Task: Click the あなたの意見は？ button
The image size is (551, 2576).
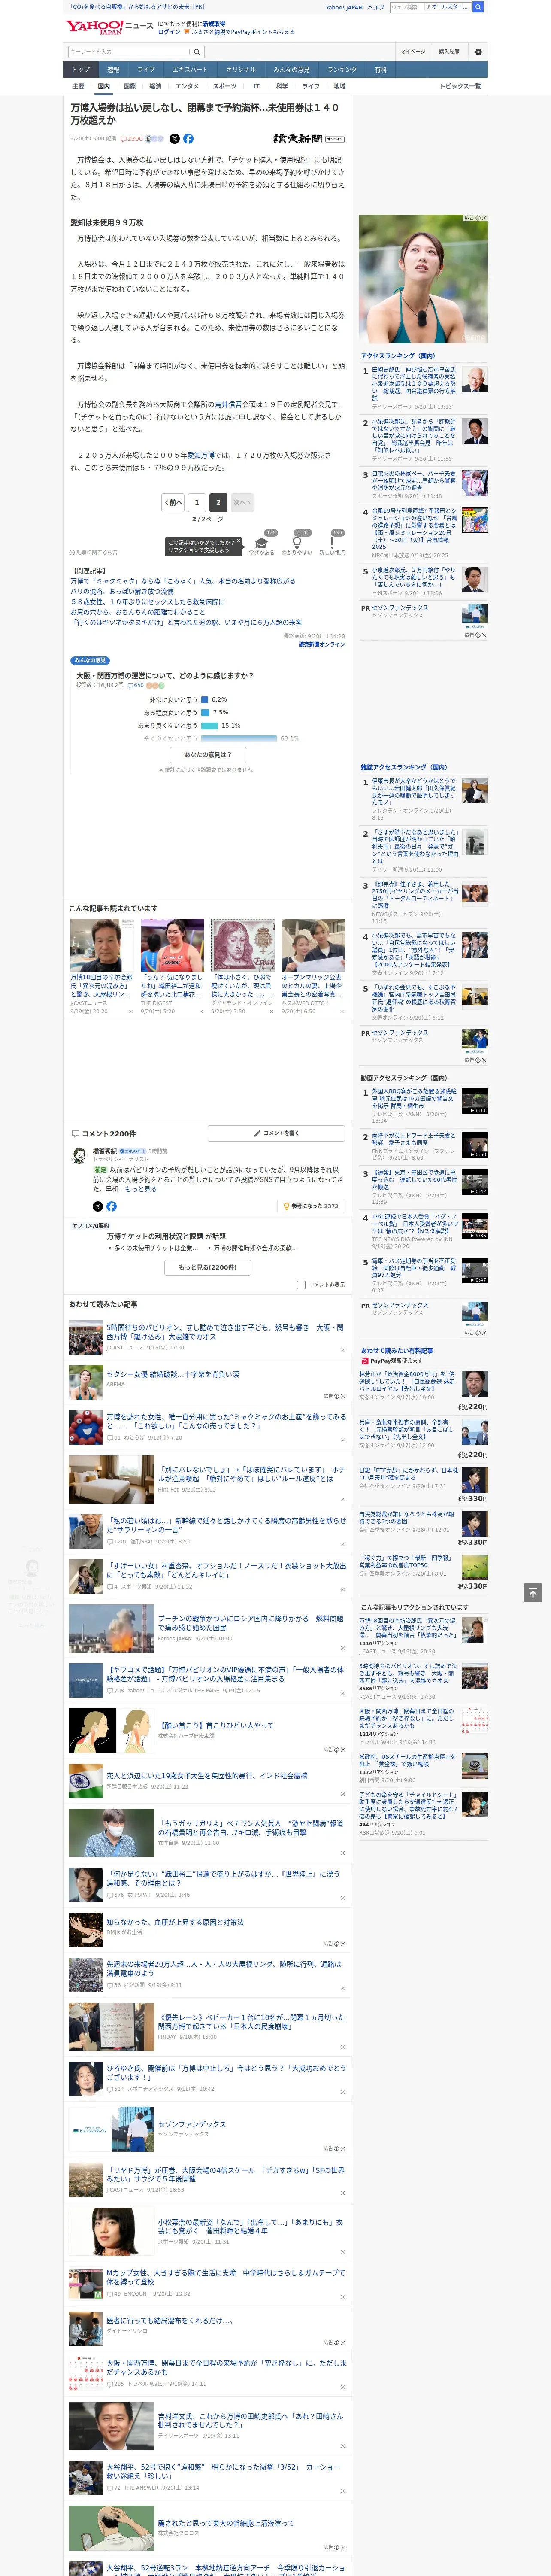Action: (208, 755)
